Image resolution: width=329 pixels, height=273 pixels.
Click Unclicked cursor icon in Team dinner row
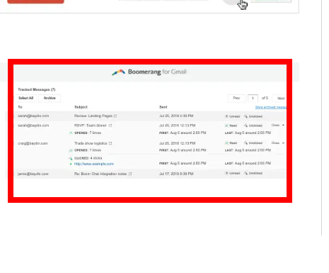point(246,126)
